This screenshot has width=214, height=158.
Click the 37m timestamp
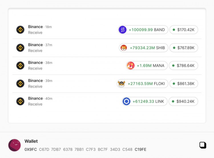49,45
